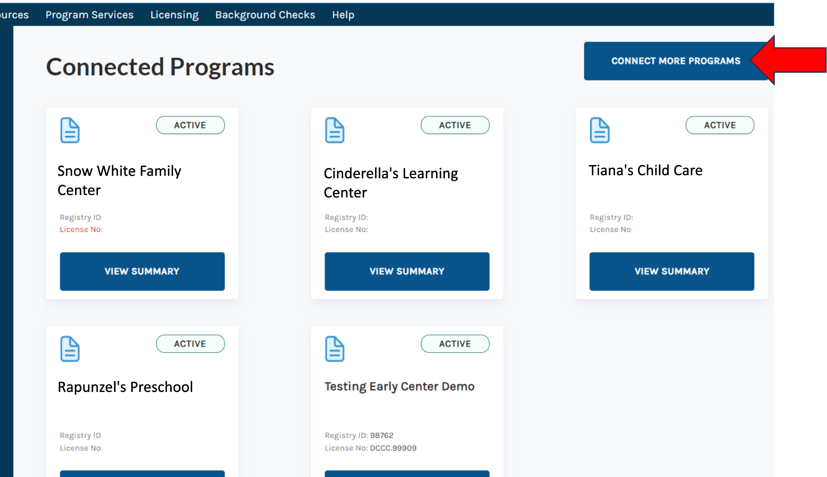The height and width of the screenshot is (477, 827).
Task: Click the Active badge on Tiana's card
Action: (x=719, y=125)
